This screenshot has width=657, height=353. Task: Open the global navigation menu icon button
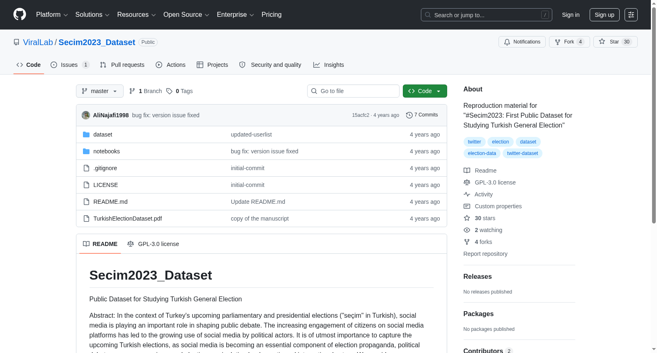click(x=631, y=15)
